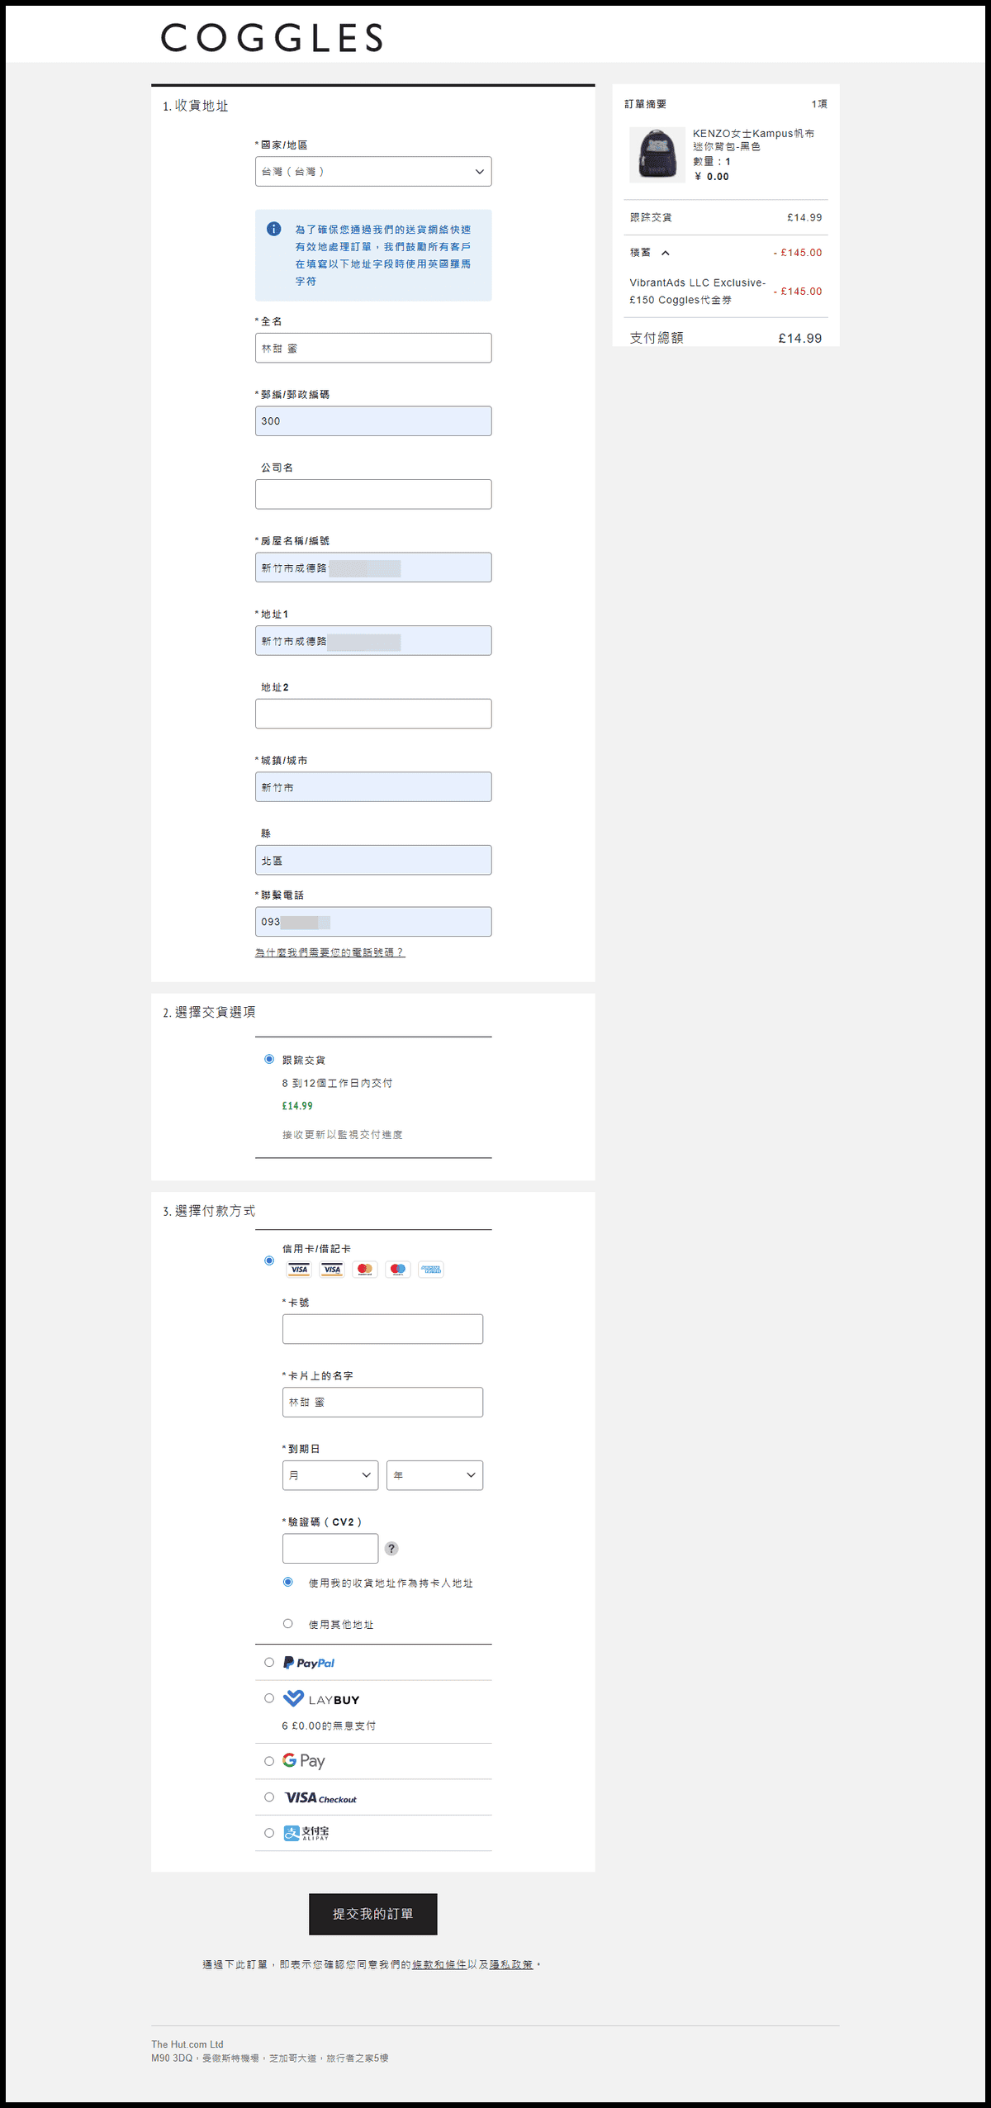This screenshot has height=2108, width=991.
Task: Click the Laybuy heart logo
Action: (293, 1698)
